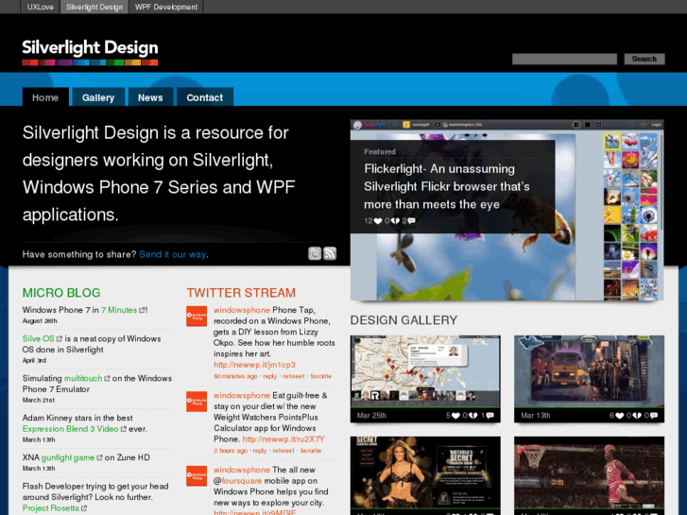The width and height of the screenshot is (687, 515).
Task: Click the TWITTER STREAM heading
Action: 241,293
